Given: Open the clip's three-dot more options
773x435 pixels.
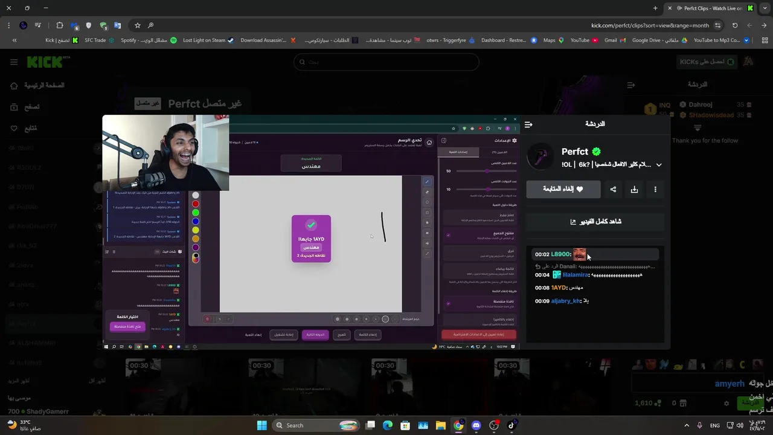Looking at the screenshot, I should [x=655, y=189].
